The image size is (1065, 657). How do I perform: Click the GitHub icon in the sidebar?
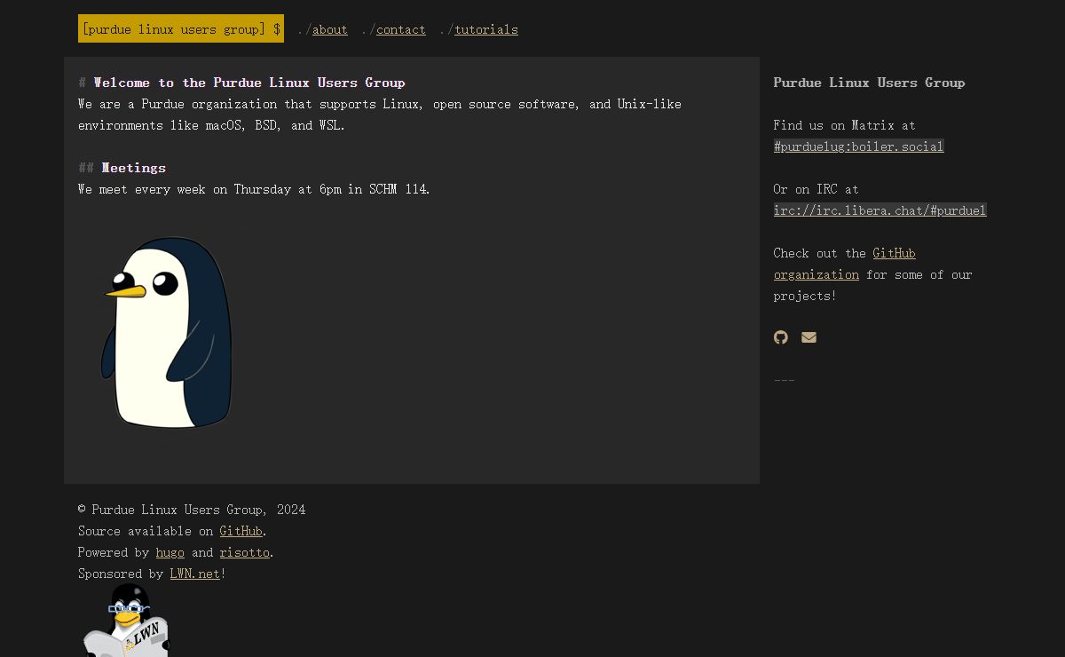coord(781,337)
